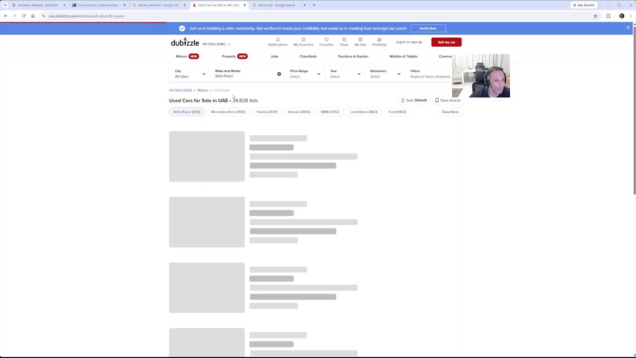Expand the City dropdown

point(189,74)
